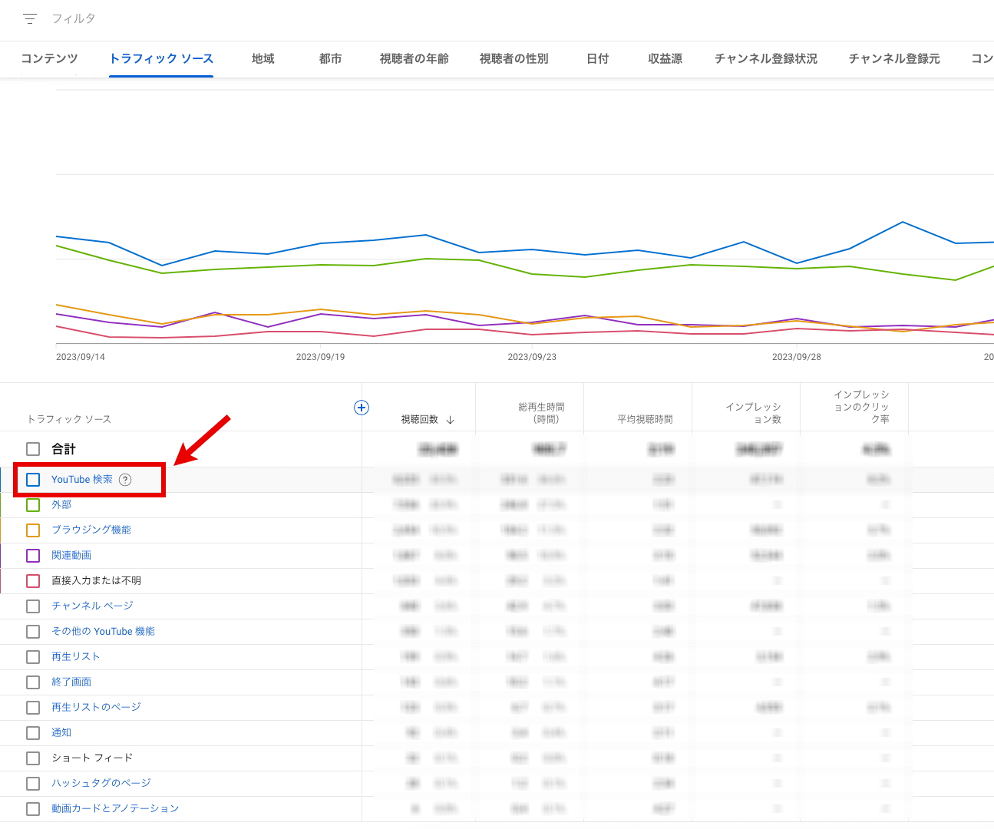Switch to the 地域 tab
Viewport: 994px width, 829px height.
coord(263,58)
